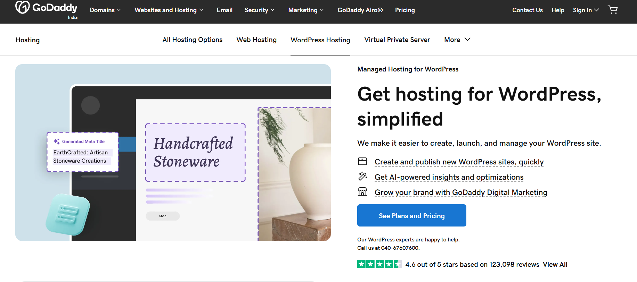The height and width of the screenshot is (282, 637).
Task: Click the vase photo in hero image
Action: [x=294, y=174]
